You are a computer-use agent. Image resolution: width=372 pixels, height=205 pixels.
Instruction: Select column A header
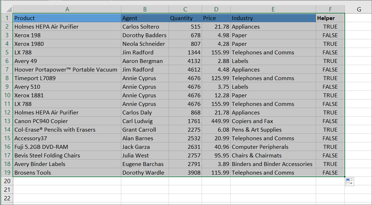coord(67,9)
